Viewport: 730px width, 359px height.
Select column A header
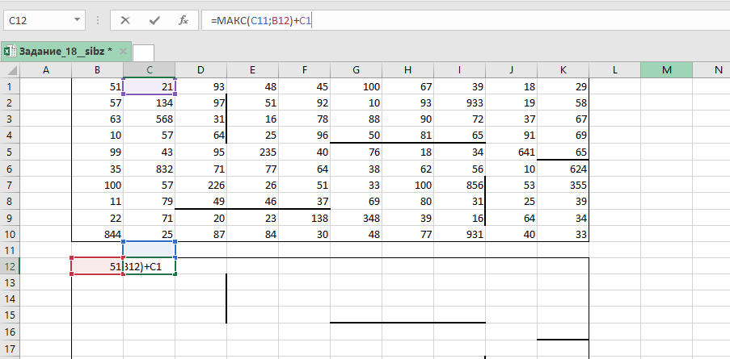point(46,70)
